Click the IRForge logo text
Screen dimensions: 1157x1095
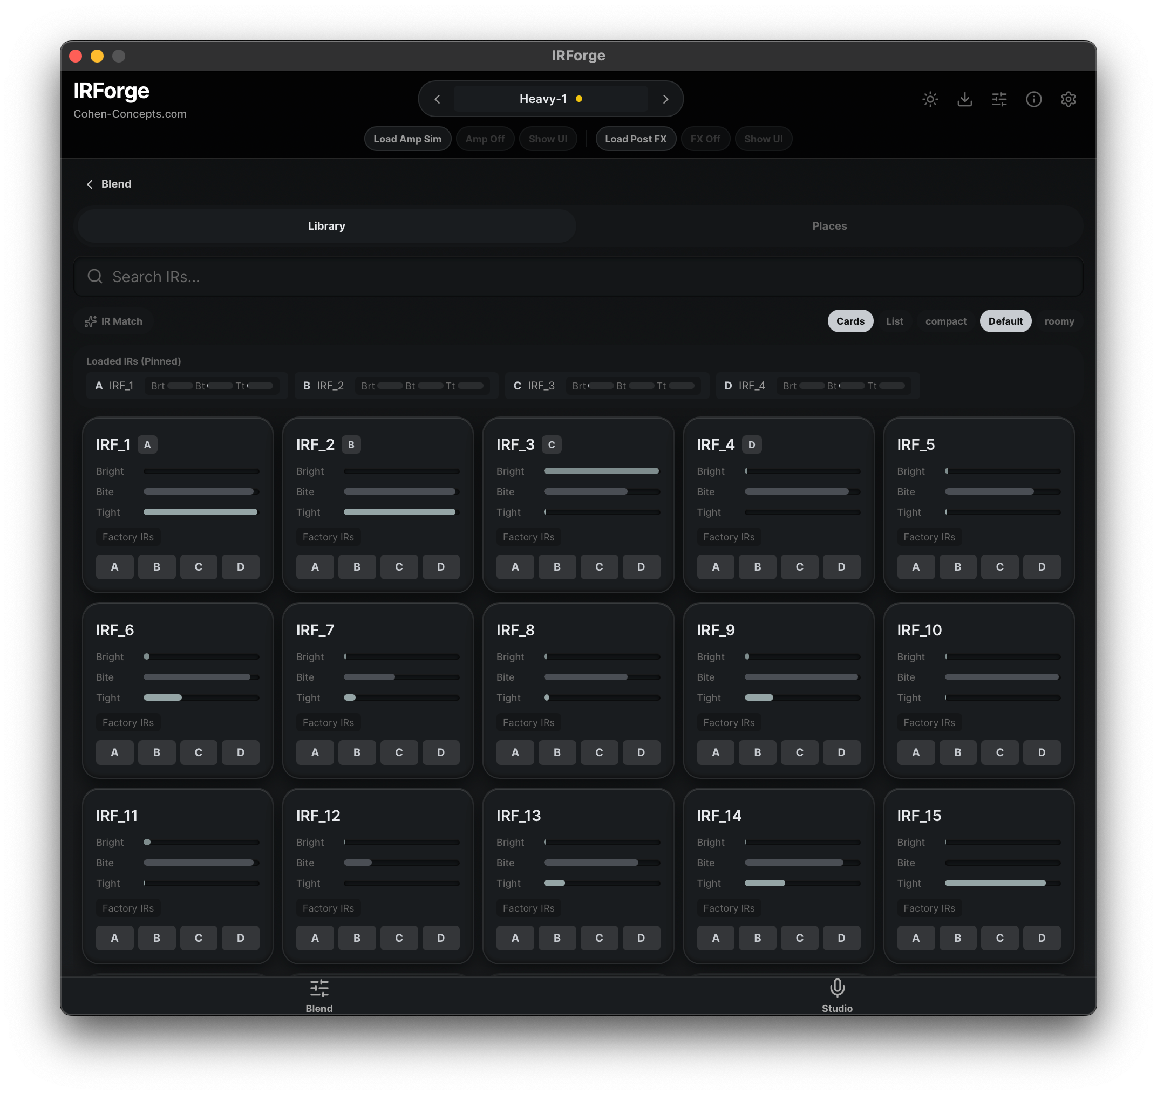tap(112, 91)
